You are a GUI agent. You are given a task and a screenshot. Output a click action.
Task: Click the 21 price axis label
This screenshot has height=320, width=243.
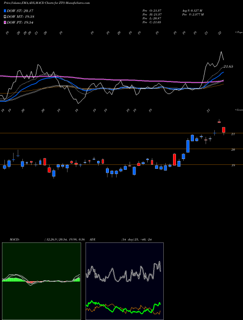point(233,134)
